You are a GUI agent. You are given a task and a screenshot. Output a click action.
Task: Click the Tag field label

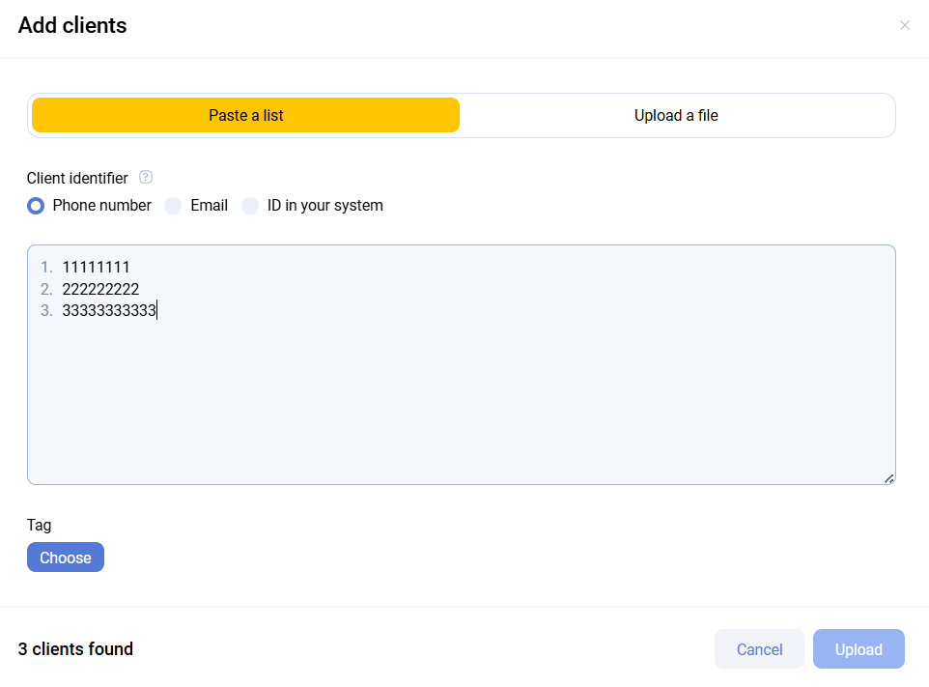[39, 525]
